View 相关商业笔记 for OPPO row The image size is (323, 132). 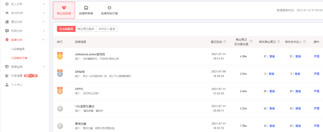point(272,91)
